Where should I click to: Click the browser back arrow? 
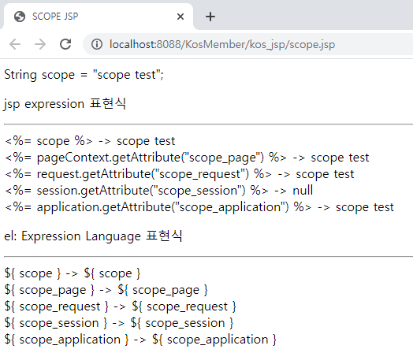click(15, 44)
